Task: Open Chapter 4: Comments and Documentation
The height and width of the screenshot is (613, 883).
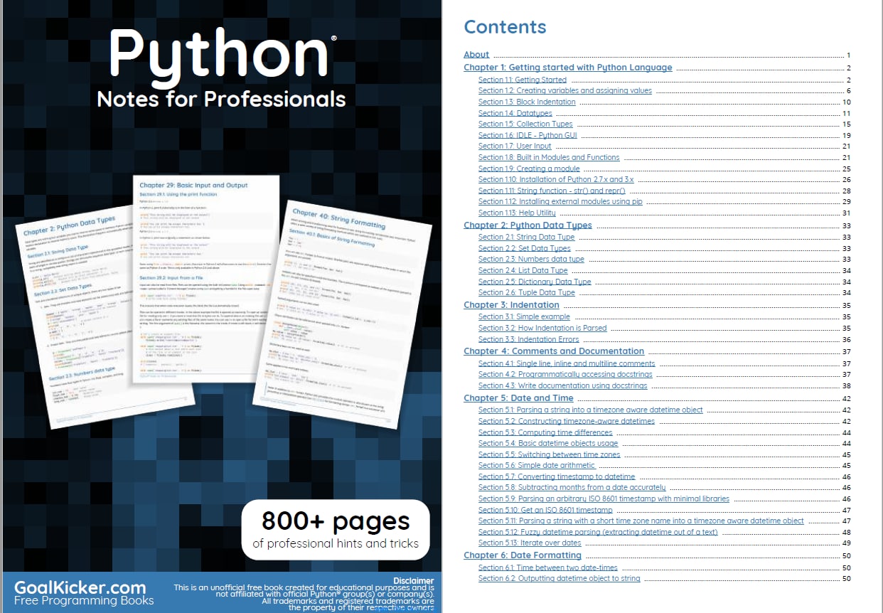Action: pos(554,351)
